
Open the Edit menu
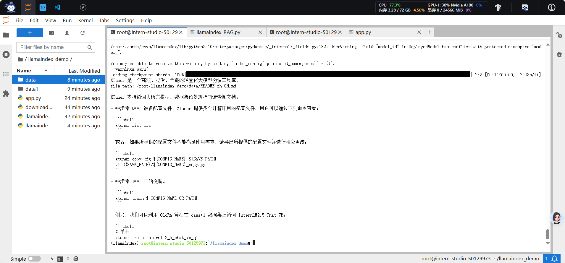(34, 20)
